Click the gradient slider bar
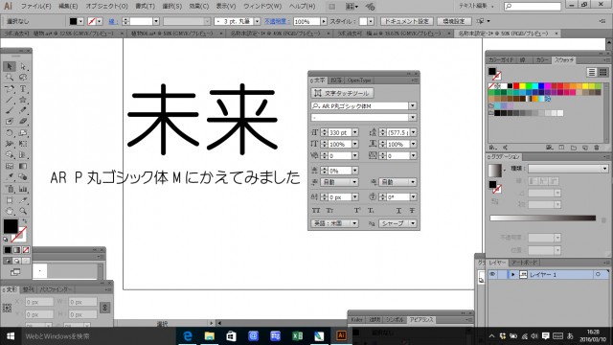 [543, 218]
